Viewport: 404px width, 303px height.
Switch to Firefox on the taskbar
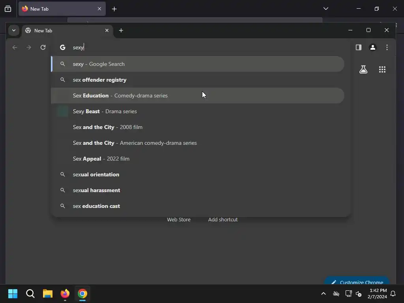[65, 294]
